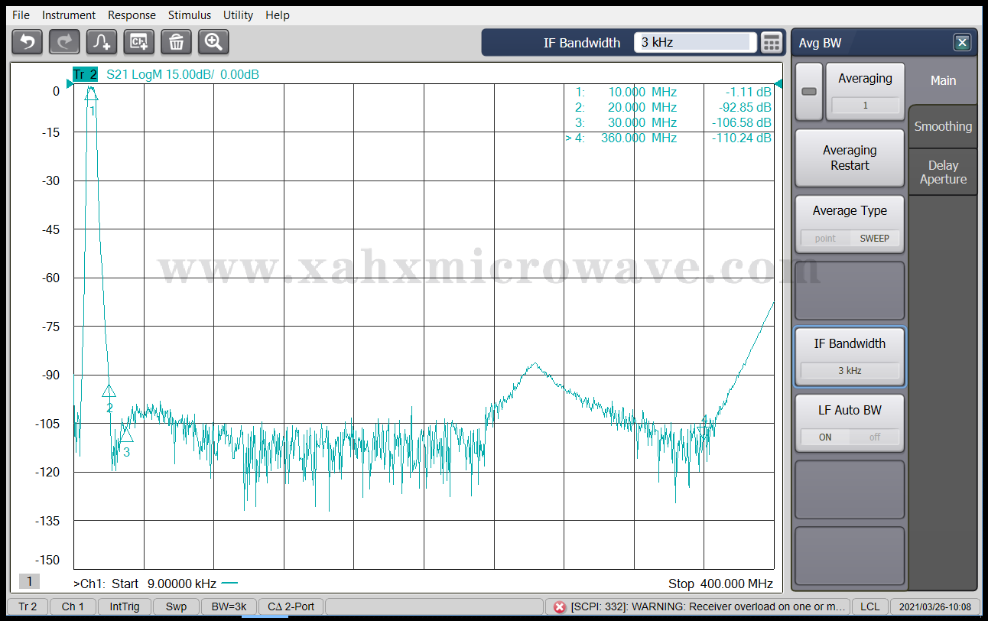Switch to the Delay Aperture tab
Viewport: 988px width, 621px height.
[x=943, y=172]
